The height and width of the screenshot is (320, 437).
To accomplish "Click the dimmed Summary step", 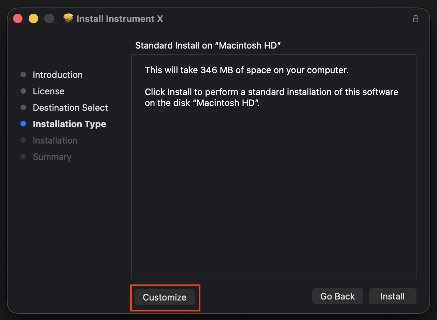I will click(52, 157).
